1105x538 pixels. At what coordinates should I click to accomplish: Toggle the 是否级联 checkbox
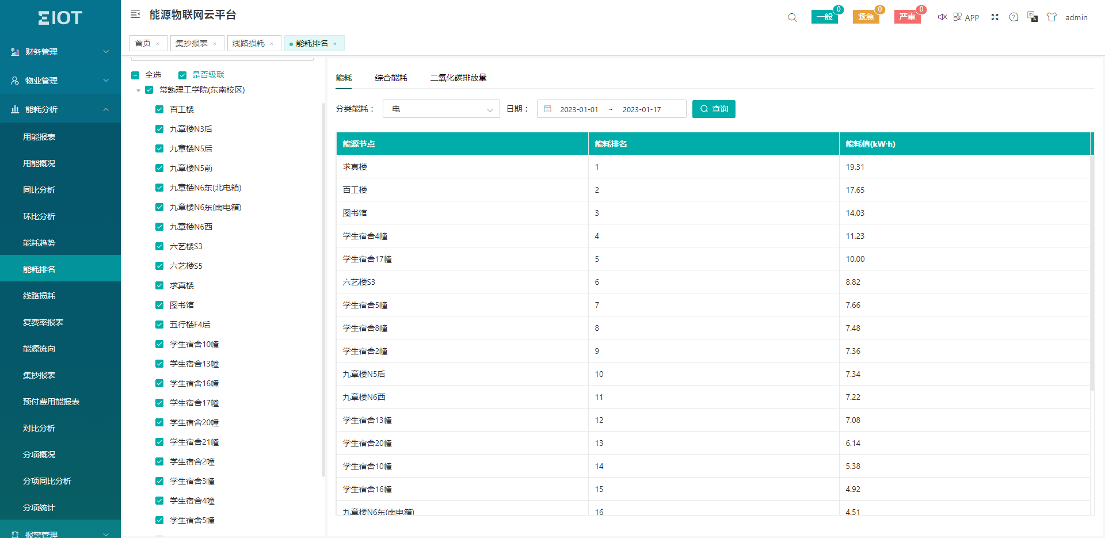[x=182, y=75]
